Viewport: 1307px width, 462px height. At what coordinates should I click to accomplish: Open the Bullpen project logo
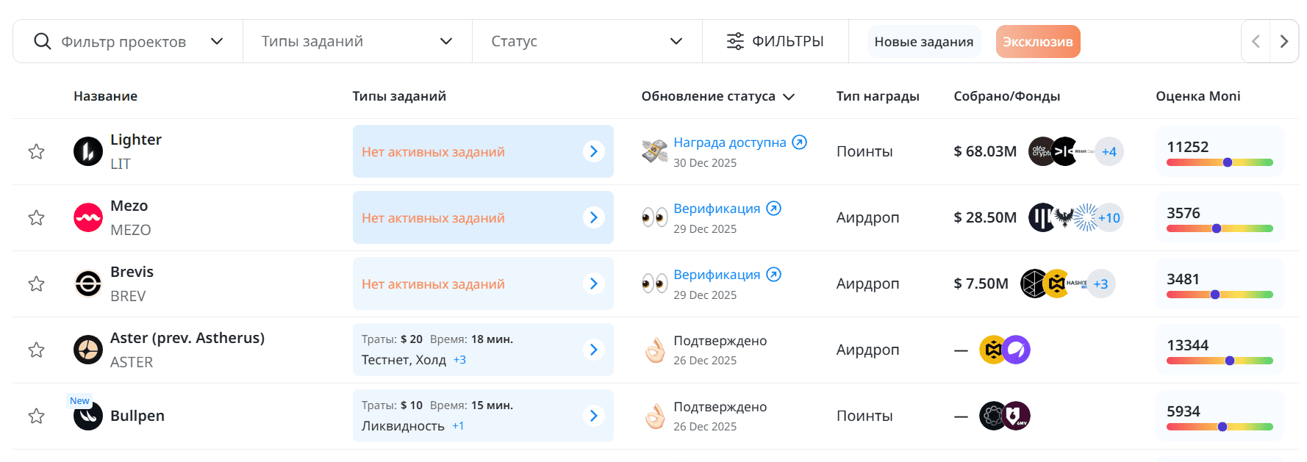(x=88, y=416)
